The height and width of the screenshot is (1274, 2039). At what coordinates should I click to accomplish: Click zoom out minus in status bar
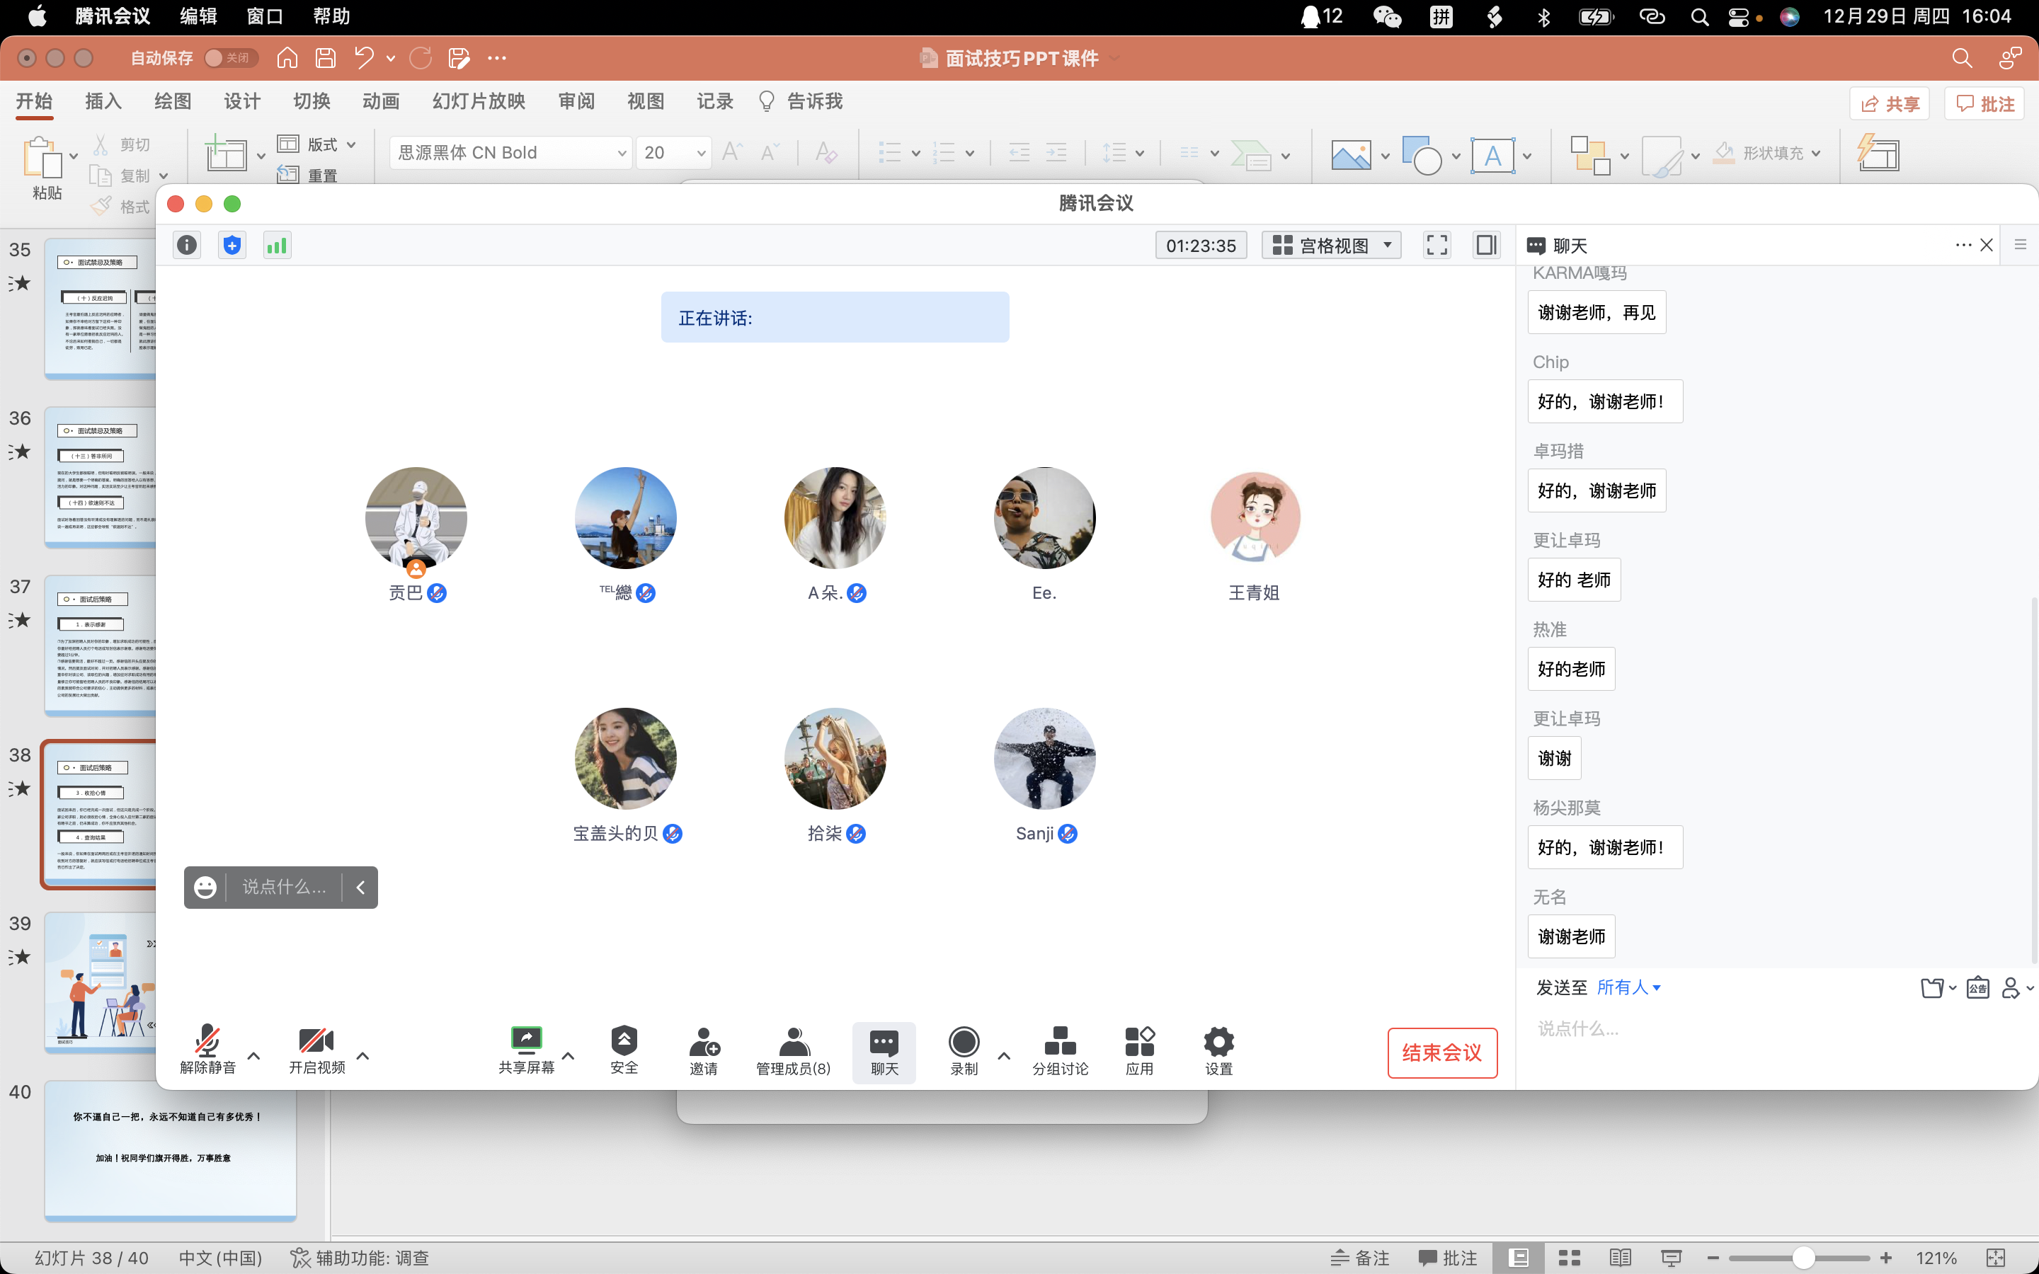pyautogui.click(x=1712, y=1258)
